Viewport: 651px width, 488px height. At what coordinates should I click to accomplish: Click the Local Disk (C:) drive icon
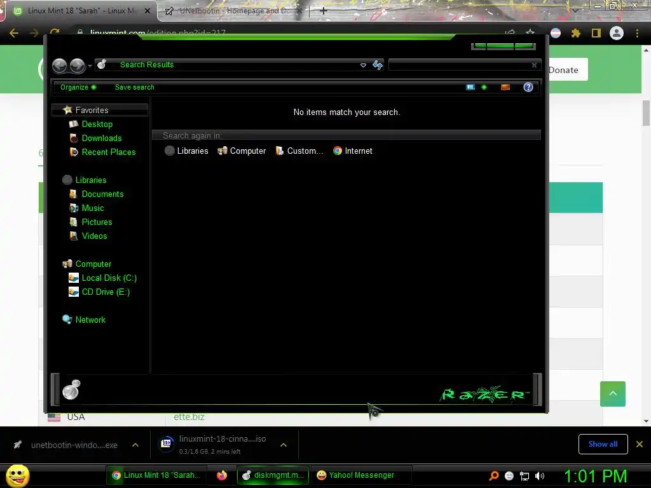(74, 278)
